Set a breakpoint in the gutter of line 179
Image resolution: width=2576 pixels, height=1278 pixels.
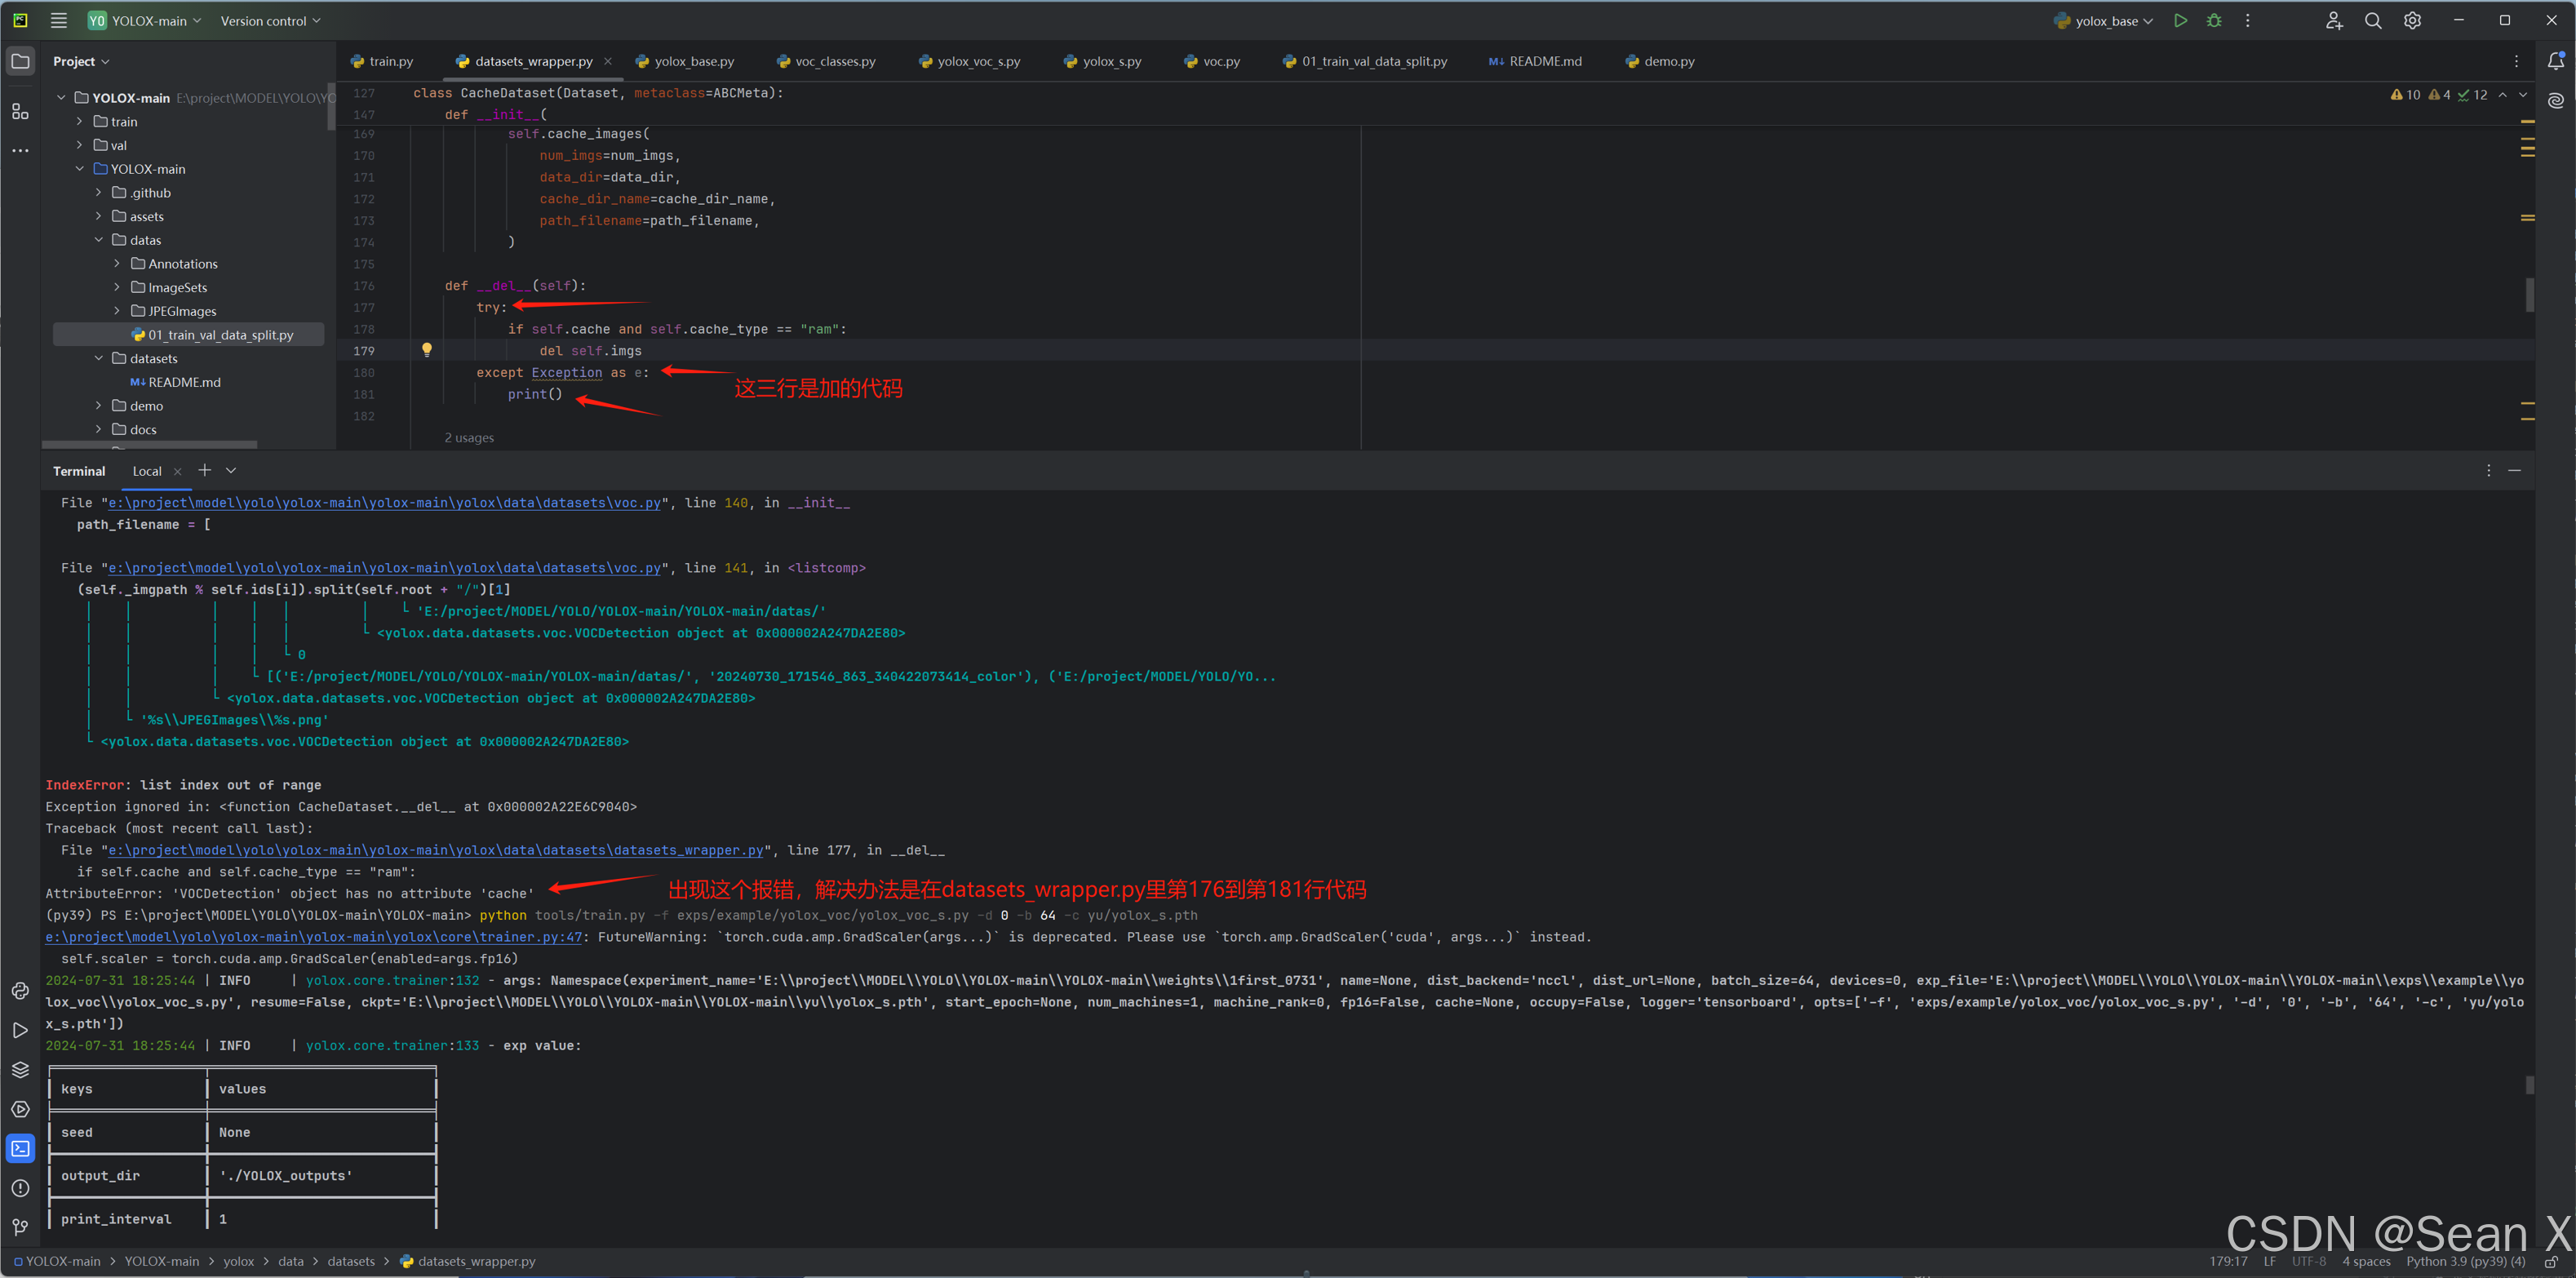point(400,350)
